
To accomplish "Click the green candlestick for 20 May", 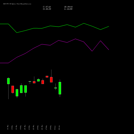I will point(25,89).
